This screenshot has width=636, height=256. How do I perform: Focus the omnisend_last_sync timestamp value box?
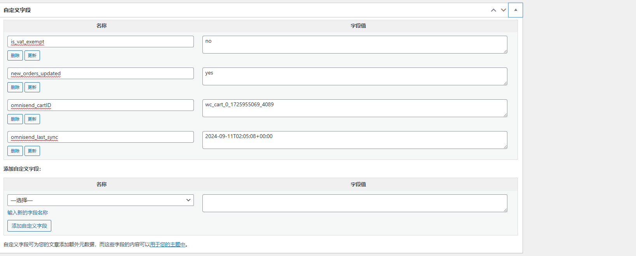pos(355,140)
